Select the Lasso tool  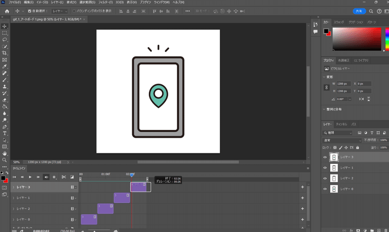click(4, 40)
